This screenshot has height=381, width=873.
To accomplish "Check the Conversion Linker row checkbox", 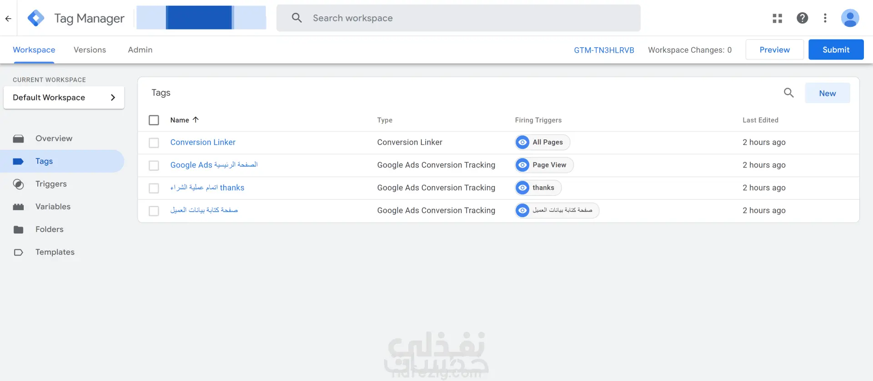I will point(154,143).
